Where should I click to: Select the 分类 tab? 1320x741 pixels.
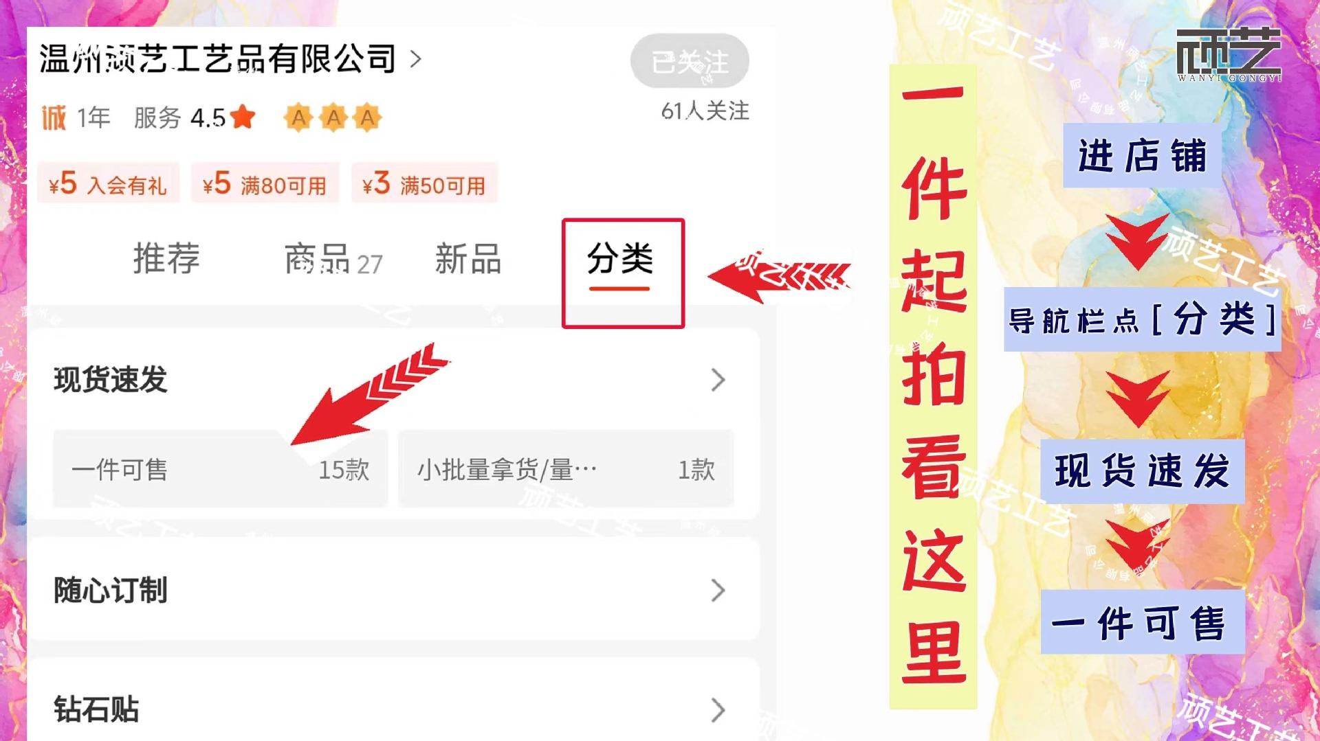point(619,259)
